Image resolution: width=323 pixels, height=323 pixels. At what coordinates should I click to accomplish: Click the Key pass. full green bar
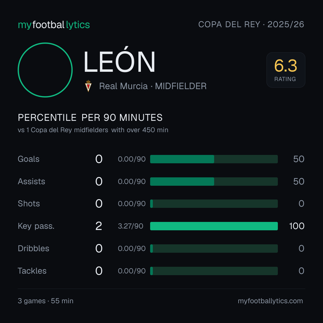pos(214,226)
